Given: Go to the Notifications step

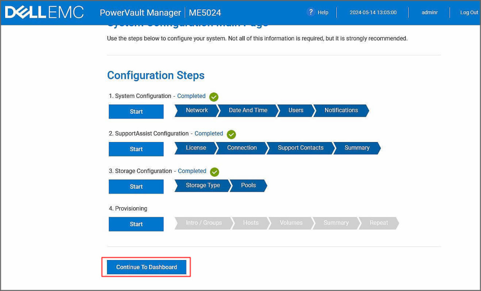Looking at the screenshot, I should pos(341,111).
